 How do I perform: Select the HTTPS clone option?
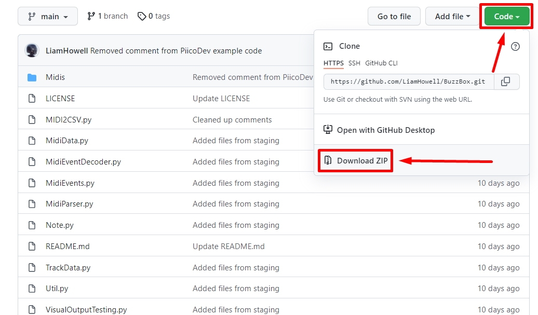(333, 63)
